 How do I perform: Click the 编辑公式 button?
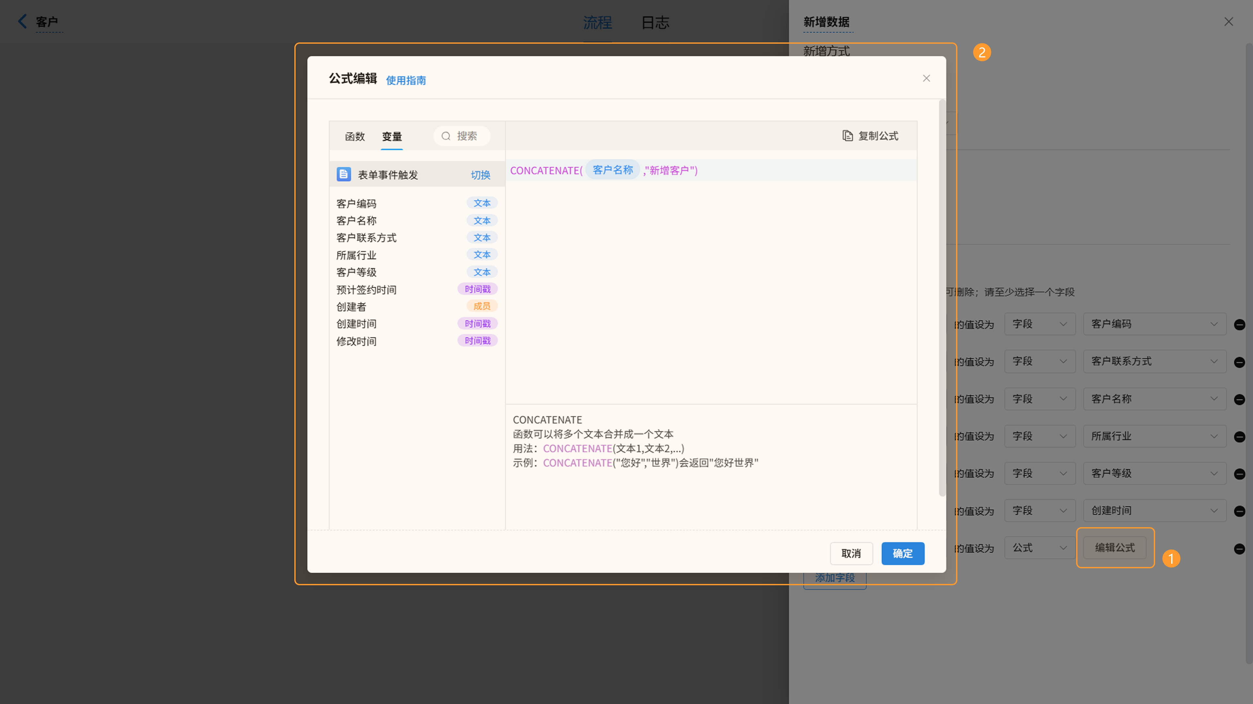pyautogui.click(x=1114, y=548)
